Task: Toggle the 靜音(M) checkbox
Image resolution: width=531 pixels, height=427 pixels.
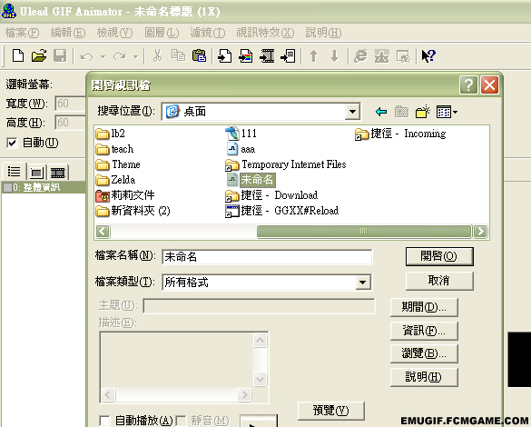Action: 182,421
